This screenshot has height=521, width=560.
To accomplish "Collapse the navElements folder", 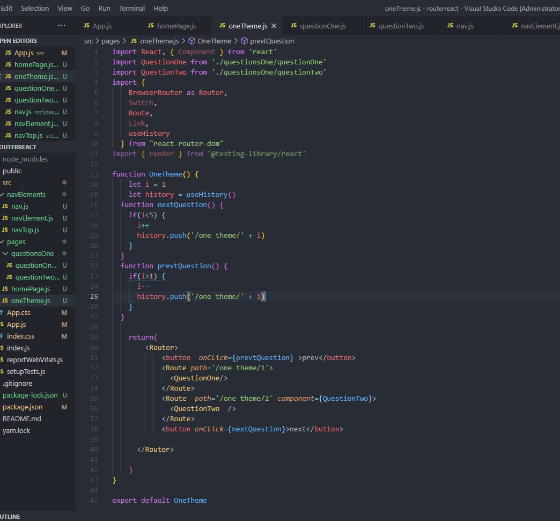I will click(x=2, y=194).
